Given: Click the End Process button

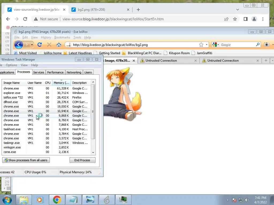Looking at the screenshot, I should (82, 160).
